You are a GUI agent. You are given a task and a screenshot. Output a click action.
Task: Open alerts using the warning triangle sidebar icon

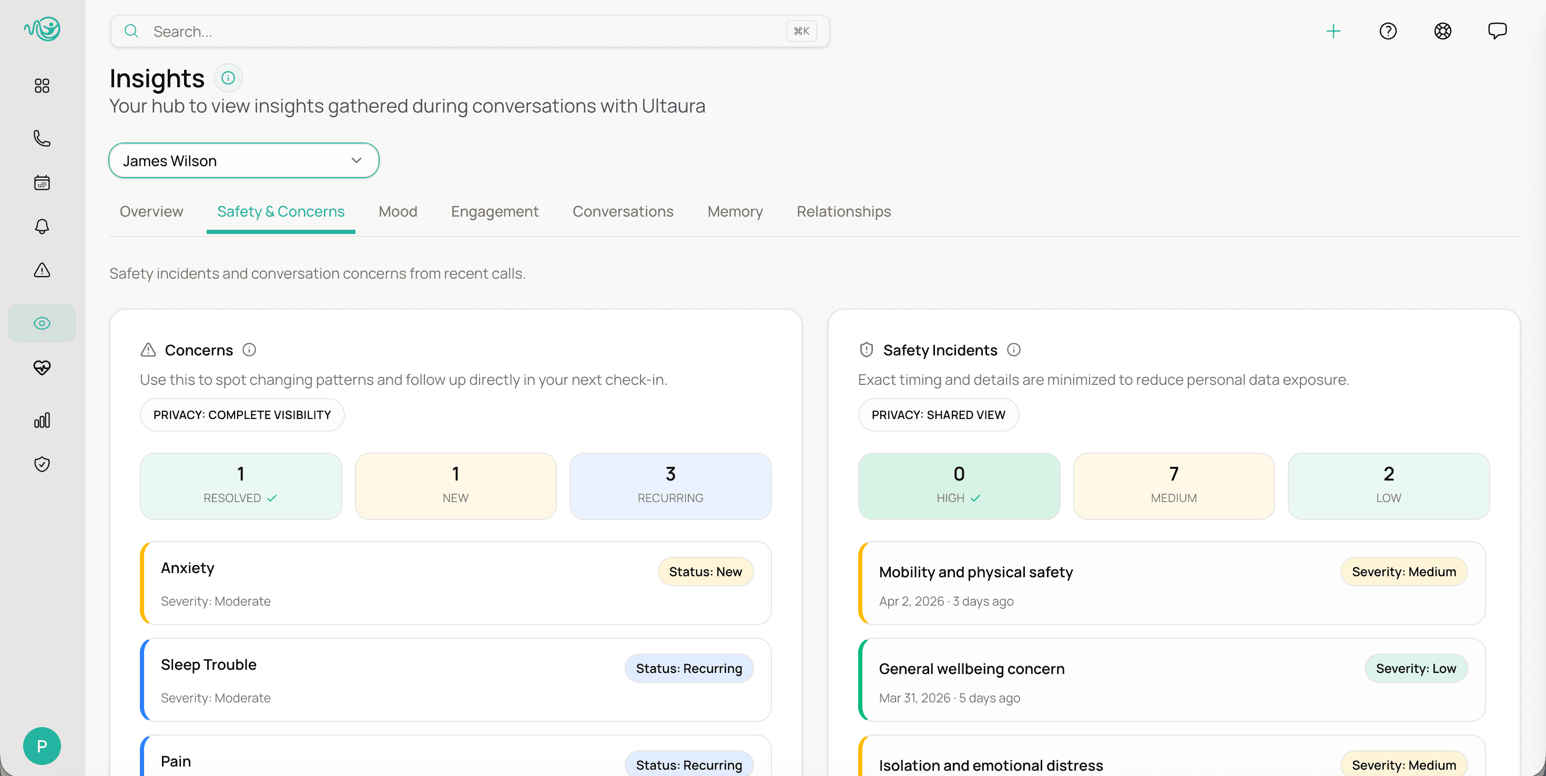pyautogui.click(x=42, y=270)
